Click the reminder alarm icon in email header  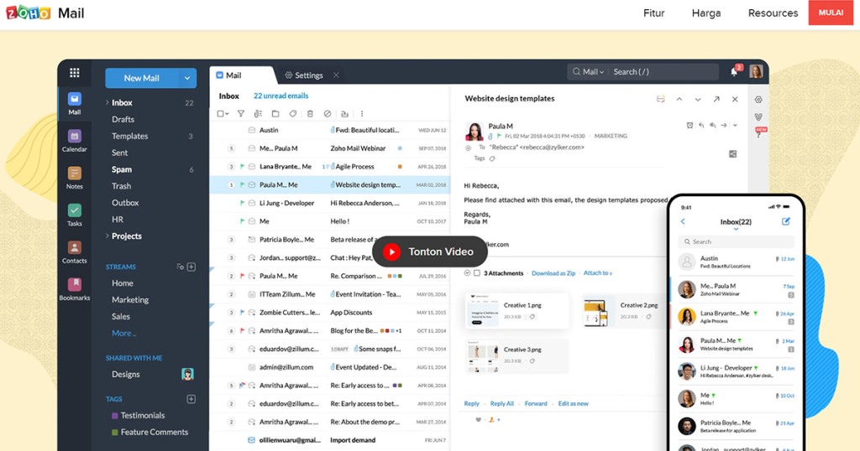[x=690, y=126]
